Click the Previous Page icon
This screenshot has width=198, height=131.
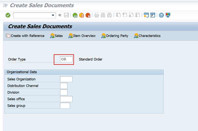tap(125, 15)
